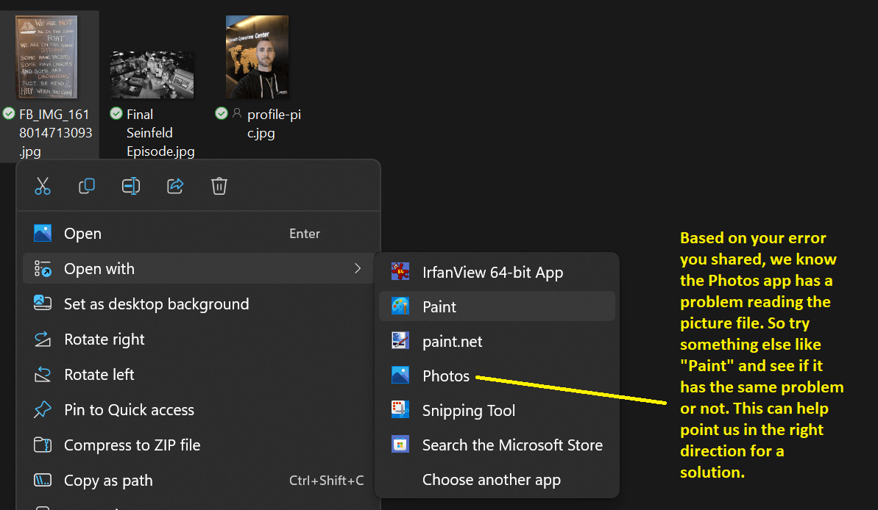The image size is (878, 510).
Task: Expand the Open with submenu arrow
Action: (358, 268)
